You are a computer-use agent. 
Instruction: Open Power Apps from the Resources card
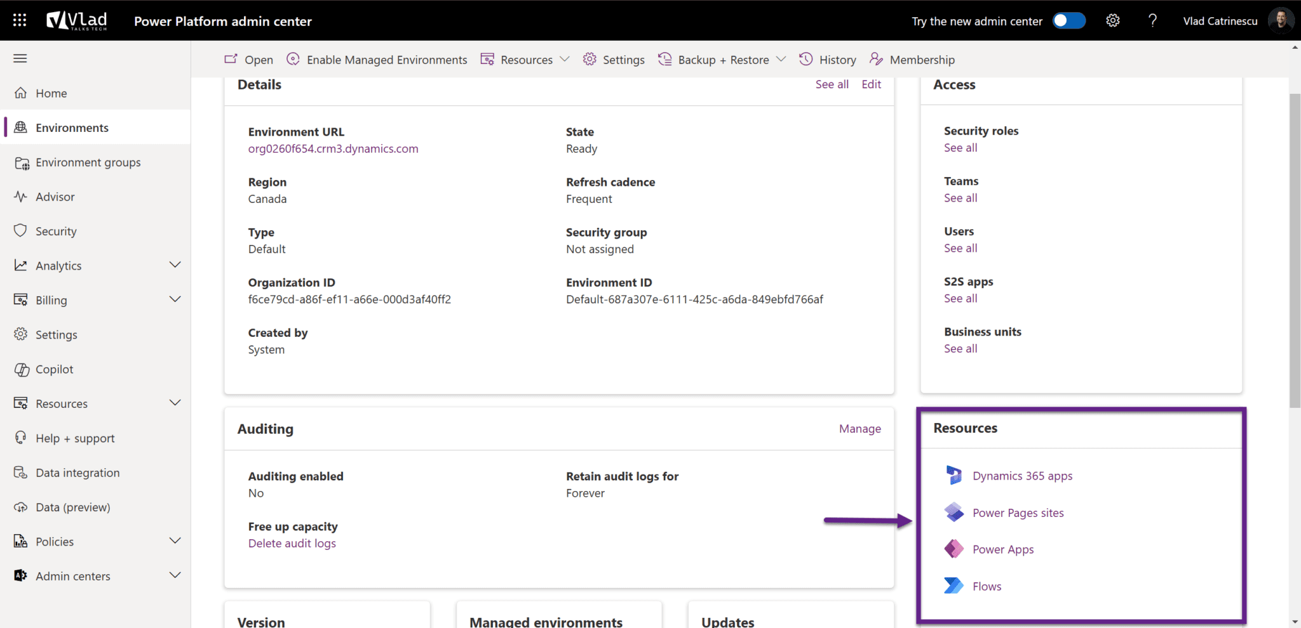click(1003, 549)
